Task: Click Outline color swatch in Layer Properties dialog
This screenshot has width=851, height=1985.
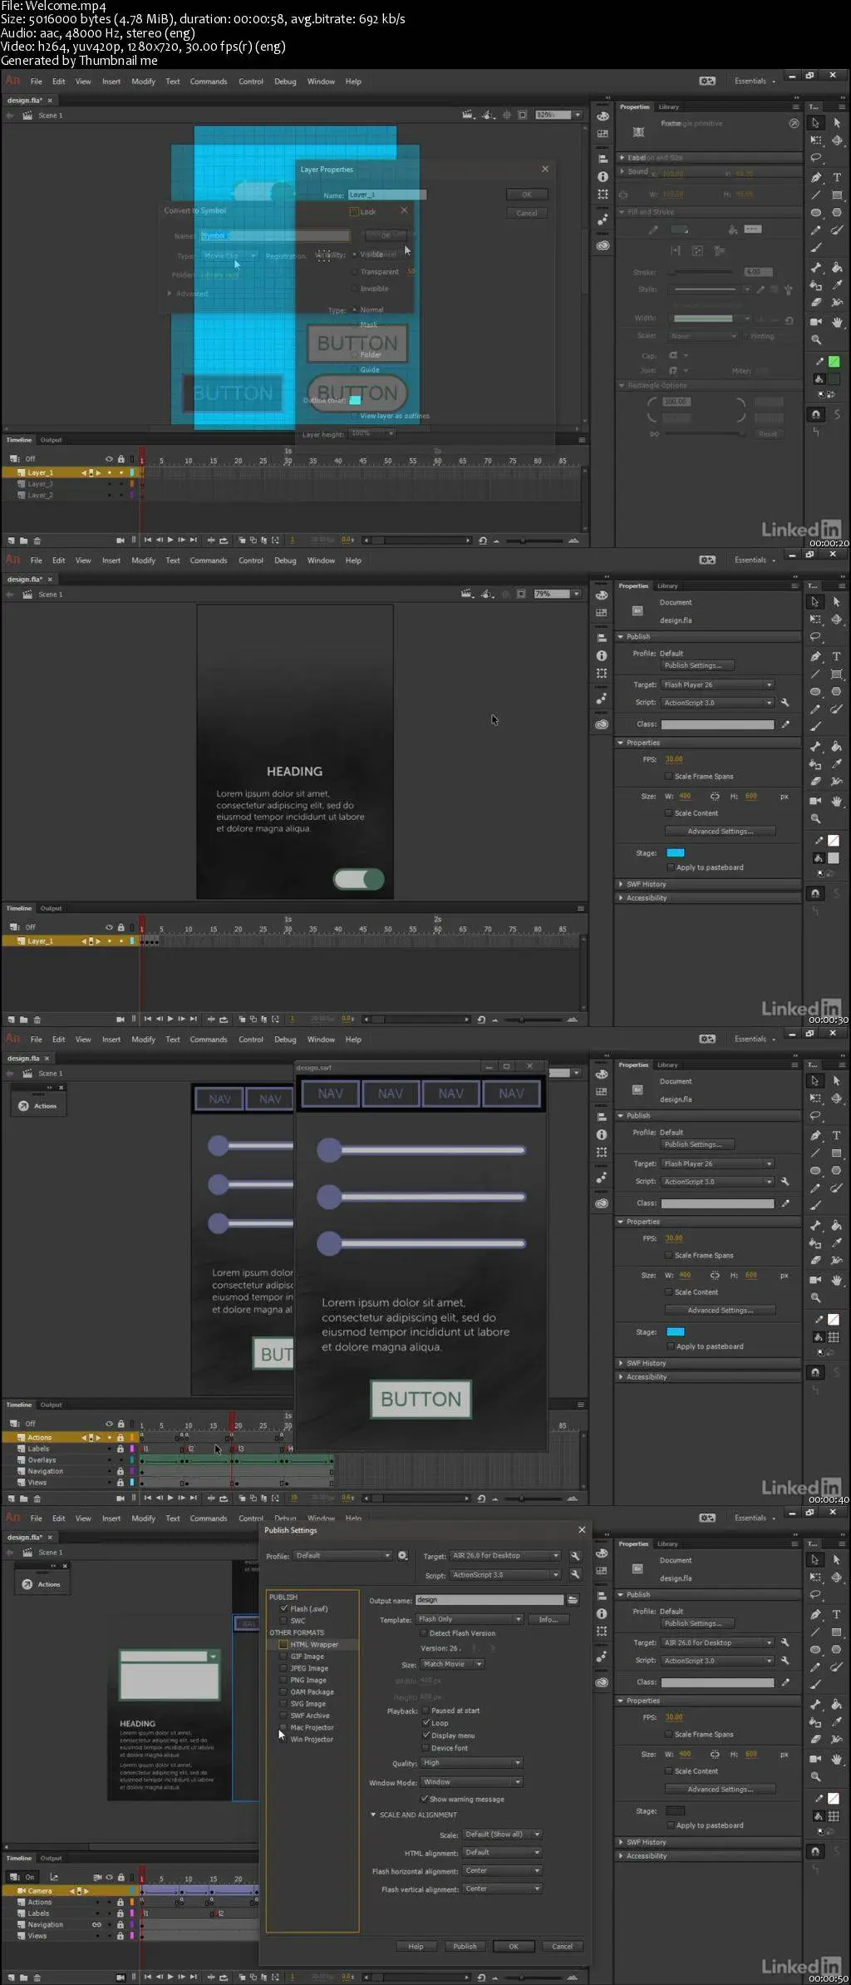Action: tap(355, 400)
